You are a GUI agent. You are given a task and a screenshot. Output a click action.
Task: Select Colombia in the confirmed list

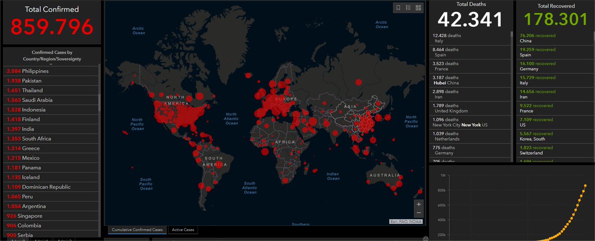coord(52,226)
